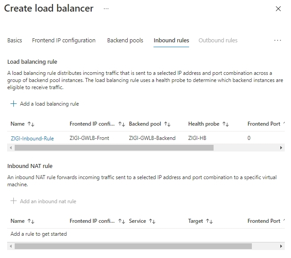The height and width of the screenshot is (258, 291).
Task: Click the load balancing table horizontal scrollbar thumb
Action: pos(114,148)
